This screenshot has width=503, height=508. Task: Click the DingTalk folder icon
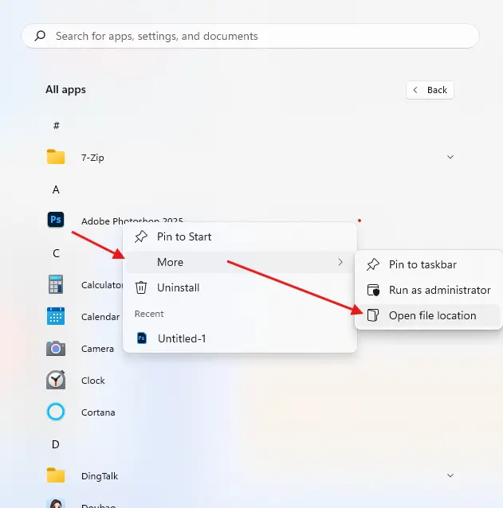[56, 475]
